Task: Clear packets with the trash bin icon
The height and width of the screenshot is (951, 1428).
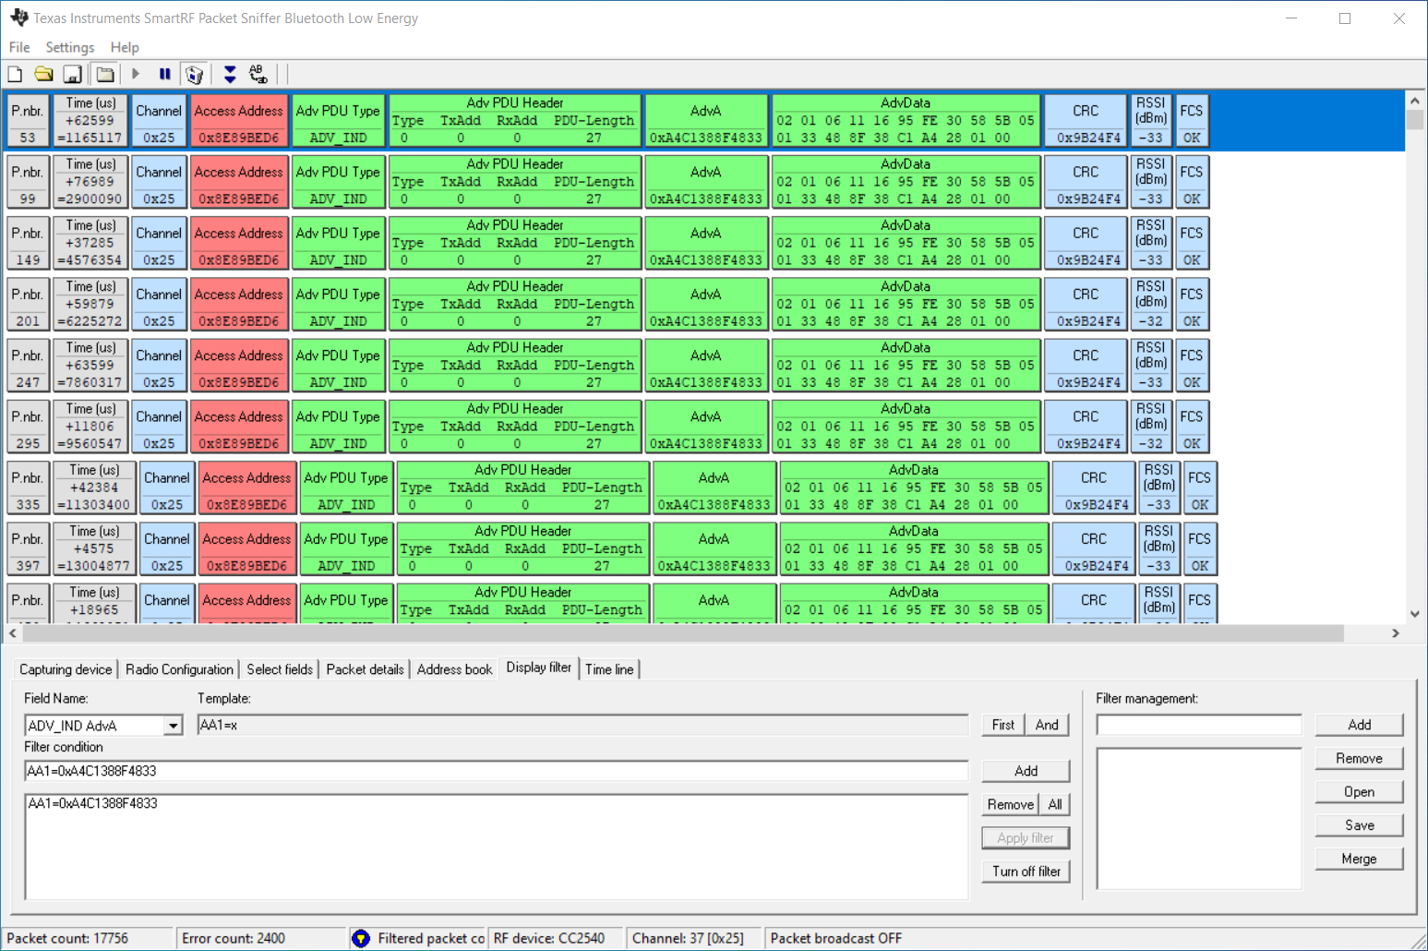Action: (x=194, y=74)
